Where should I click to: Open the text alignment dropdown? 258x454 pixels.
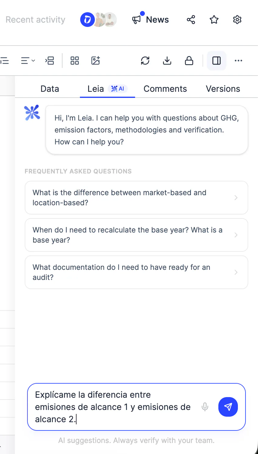[x=28, y=61]
